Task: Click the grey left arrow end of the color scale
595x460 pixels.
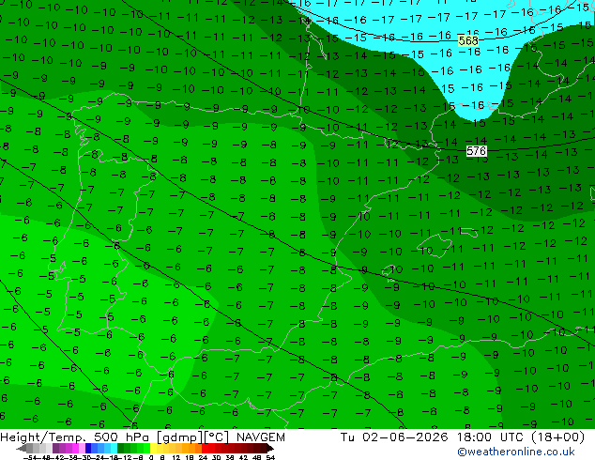Action: point(22,449)
